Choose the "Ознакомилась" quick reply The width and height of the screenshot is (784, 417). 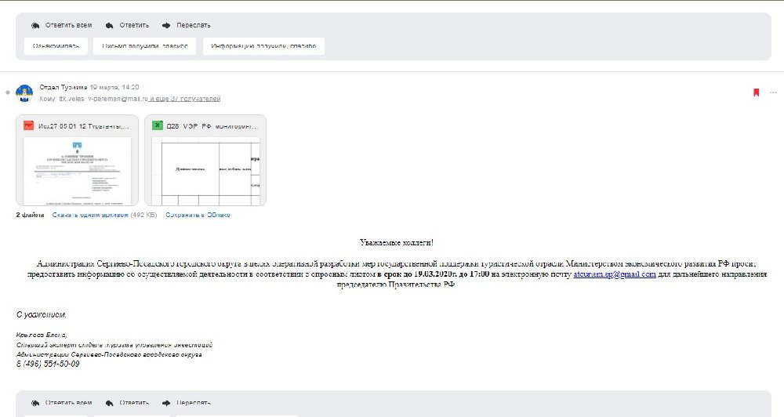(x=56, y=46)
